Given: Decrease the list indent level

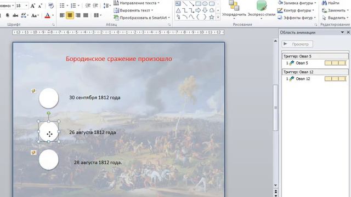Looking at the screenshot, I should (x=88, y=6).
